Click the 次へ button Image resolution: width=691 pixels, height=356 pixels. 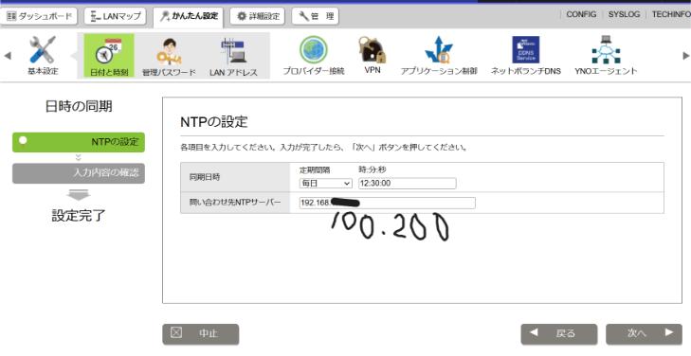(x=644, y=334)
